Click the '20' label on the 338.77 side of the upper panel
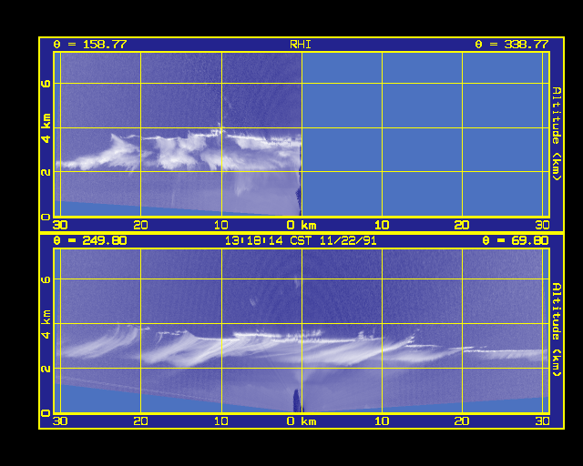 (x=462, y=225)
